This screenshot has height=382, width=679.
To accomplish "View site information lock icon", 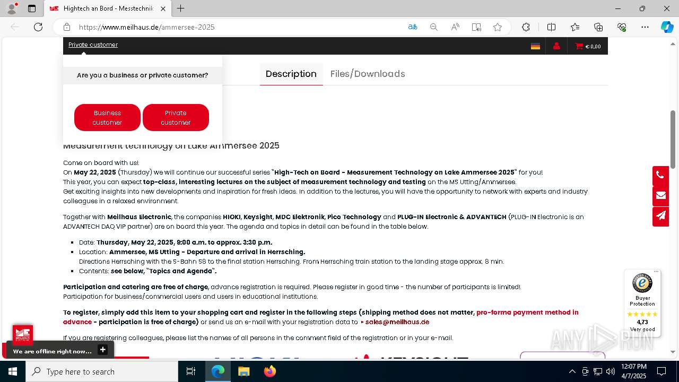I will 67,27.
